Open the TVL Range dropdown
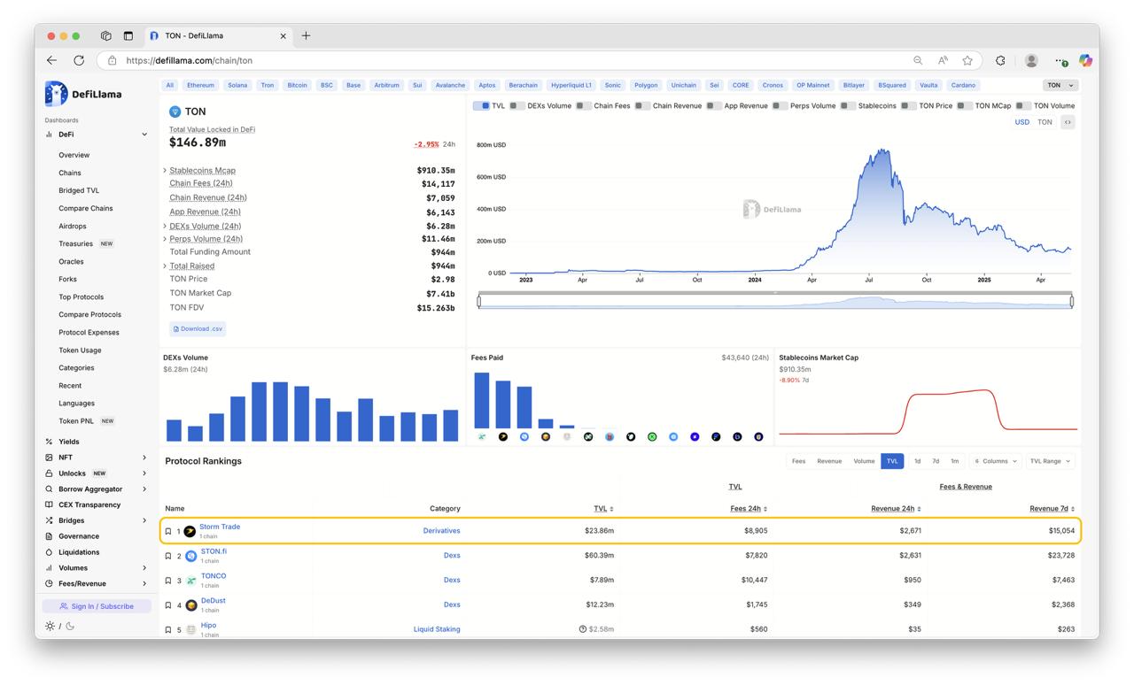Viewport: 1134px width, 685px height. pyautogui.click(x=1051, y=461)
